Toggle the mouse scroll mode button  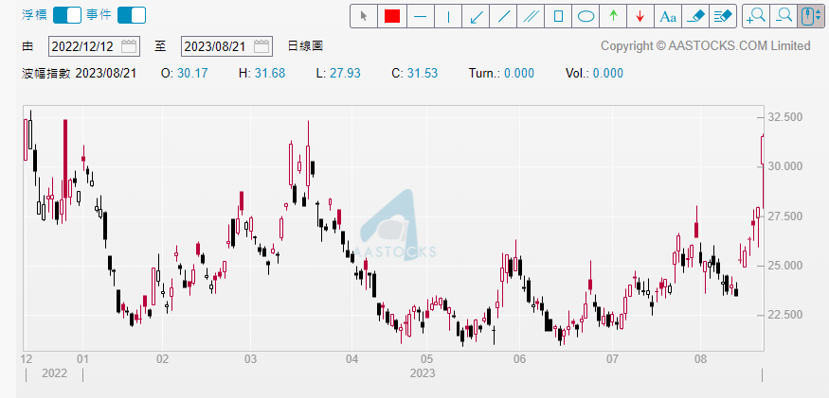810,16
